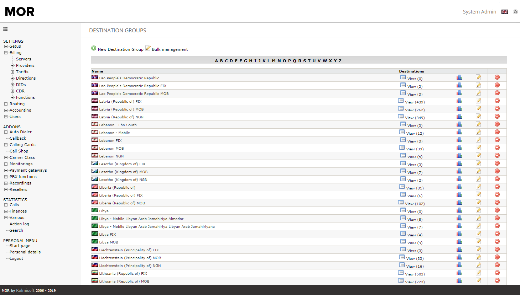Click the Kolmisoft link in the footer
Viewport: 520px width, 295px height.
pyautogui.click(x=25, y=290)
